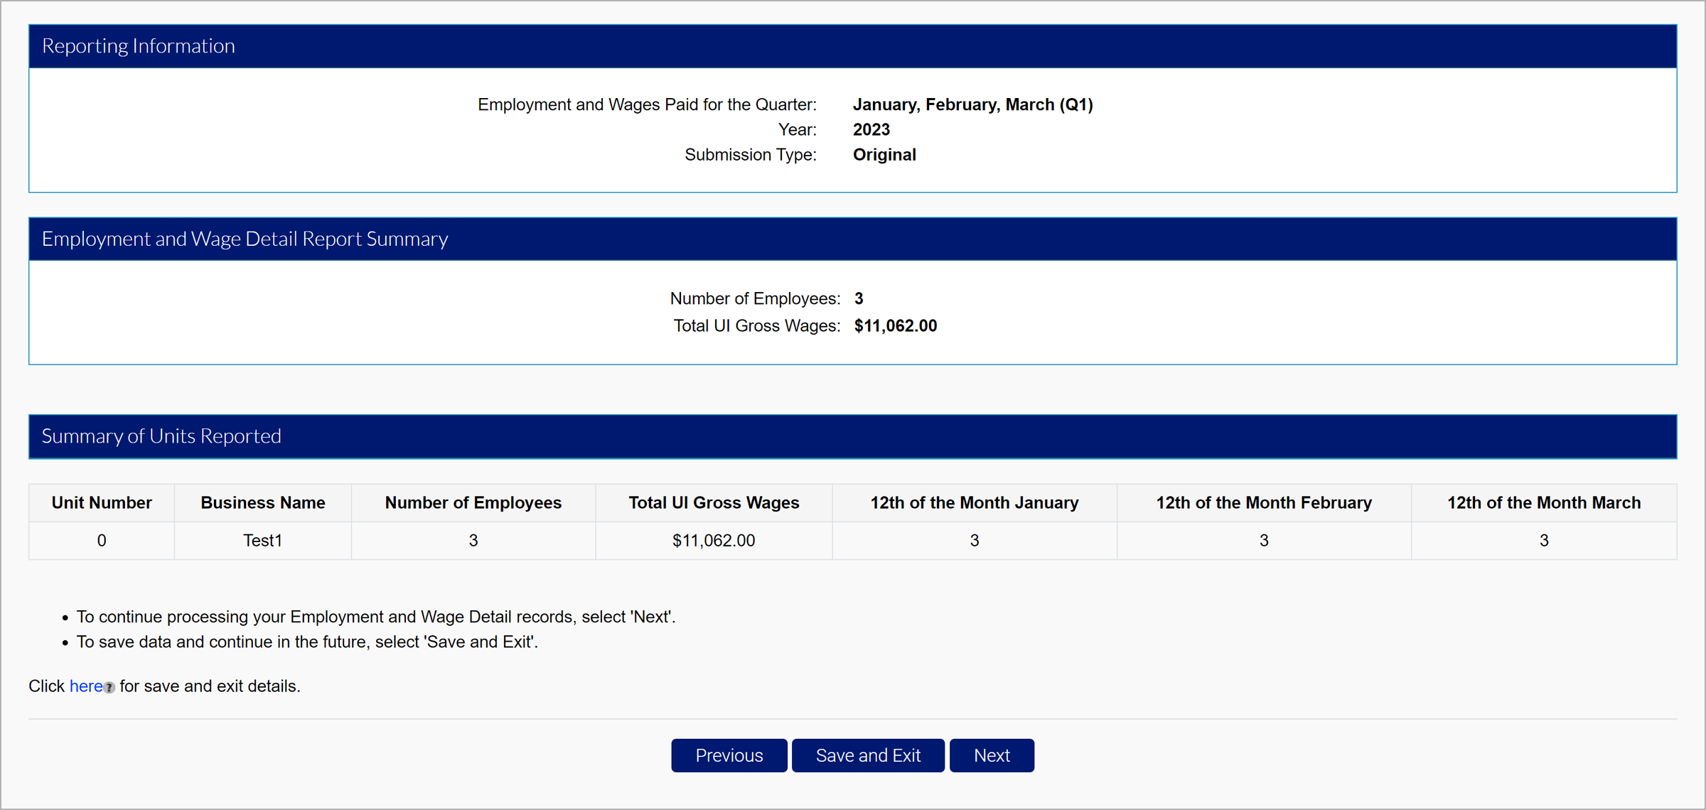The width and height of the screenshot is (1706, 810).
Task: Click the $11,062.00 table wages cell
Action: point(713,540)
